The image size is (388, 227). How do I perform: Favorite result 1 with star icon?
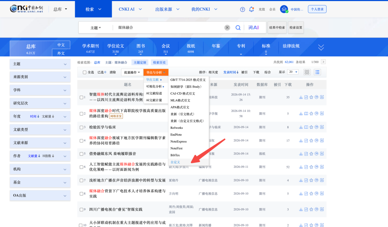[x=311, y=97]
